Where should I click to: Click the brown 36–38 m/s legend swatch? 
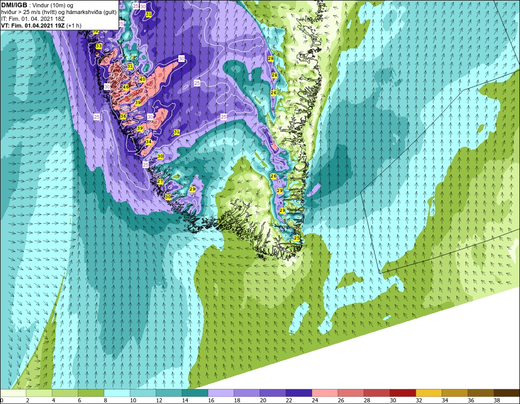click(x=481, y=393)
